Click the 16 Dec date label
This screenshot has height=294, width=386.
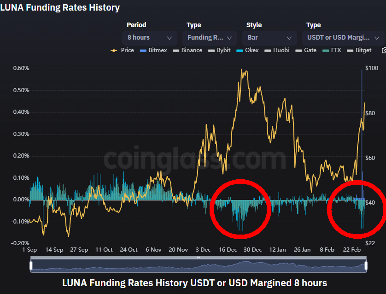point(228,250)
